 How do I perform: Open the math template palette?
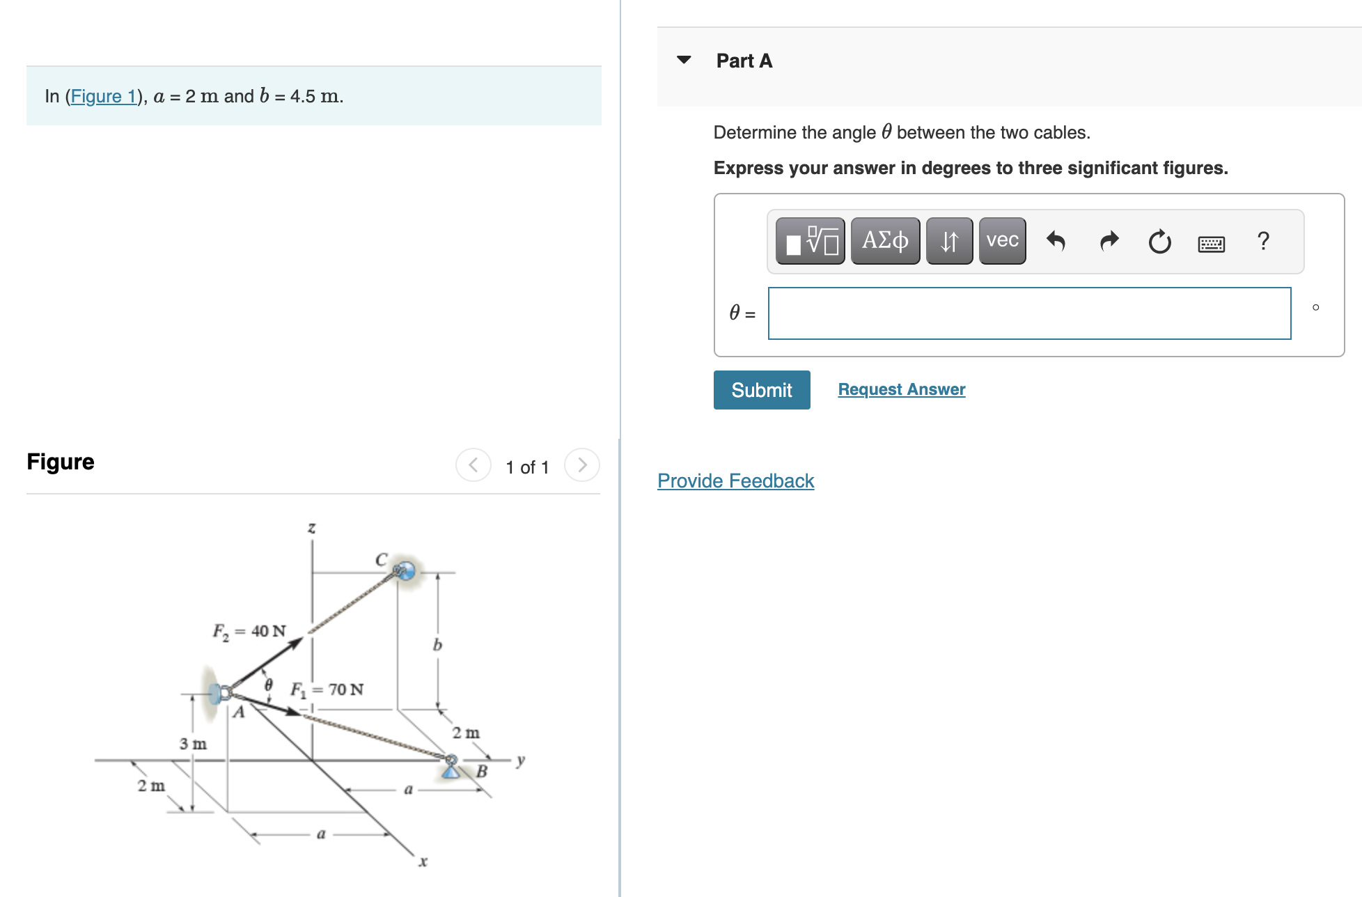coord(808,241)
